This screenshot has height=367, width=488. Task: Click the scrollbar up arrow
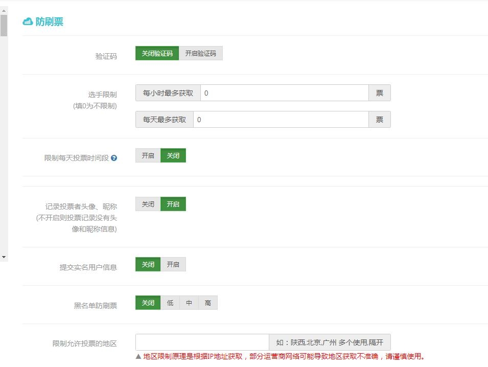(4, 10)
